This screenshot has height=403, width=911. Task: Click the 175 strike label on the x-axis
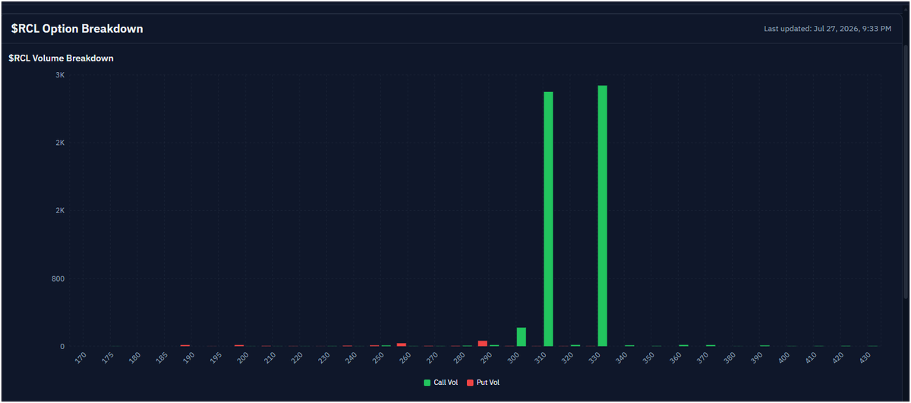(108, 357)
